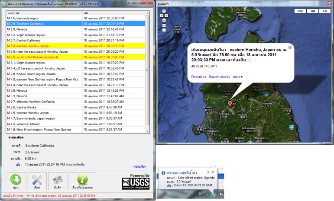Click the list scrollbar up arrow
The width and height of the screenshot is (334, 201).
pos(147,13)
